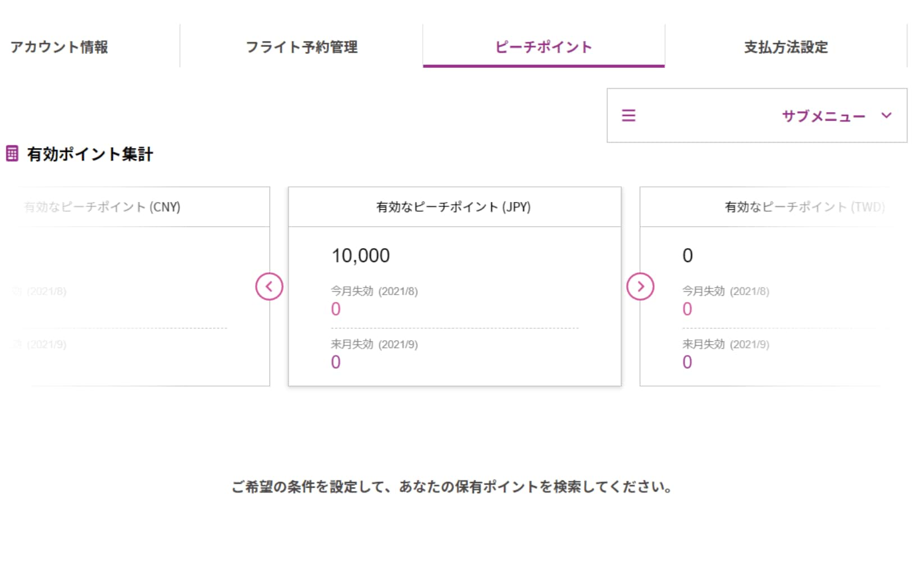
Task: Select the 有効なピーチポイント (TWD) card header
Action: click(805, 207)
